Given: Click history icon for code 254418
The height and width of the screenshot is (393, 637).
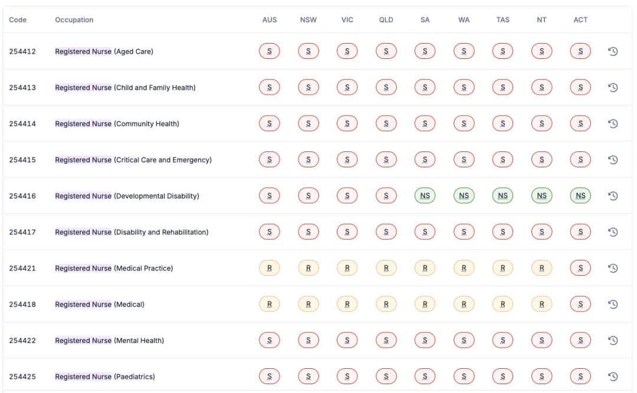Looking at the screenshot, I should [x=613, y=305].
